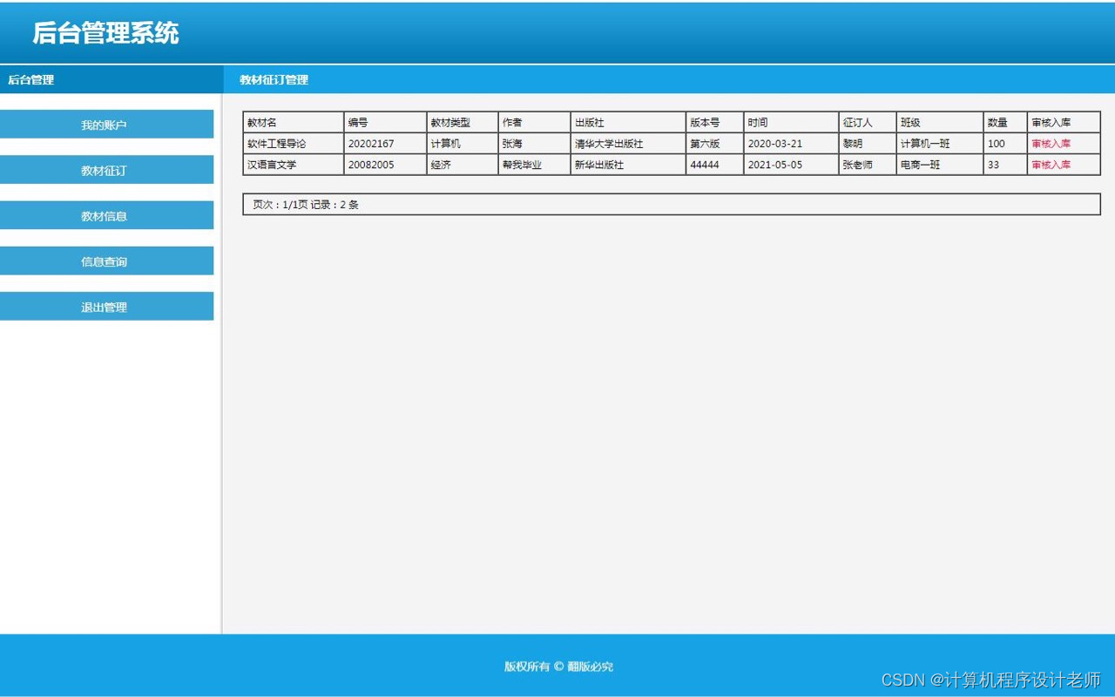
Task: Click the author 张海 cell
Action: pos(535,144)
